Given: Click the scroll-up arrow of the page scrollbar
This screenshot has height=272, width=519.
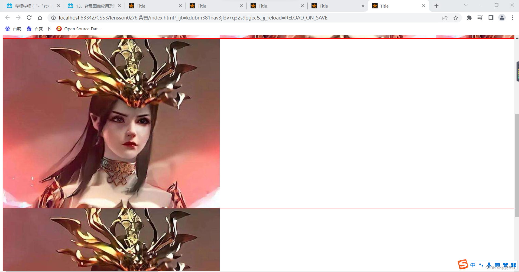Looking at the screenshot, I should coord(517,38).
